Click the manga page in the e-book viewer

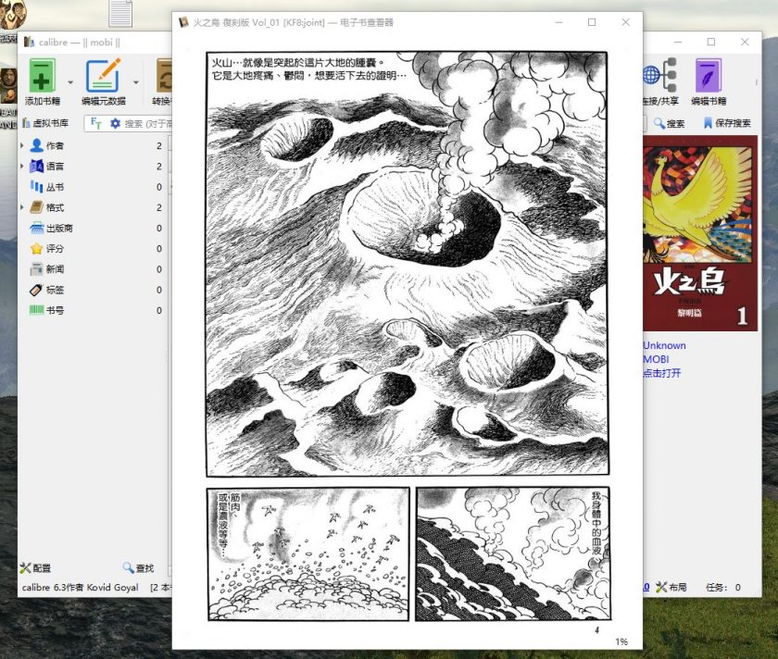[408, 337]
